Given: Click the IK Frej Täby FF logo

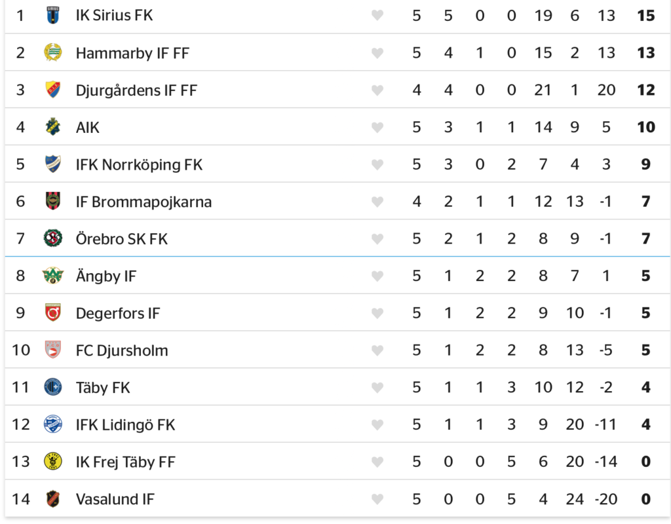Looking at the screenshot, I should (x=52, y=461).
